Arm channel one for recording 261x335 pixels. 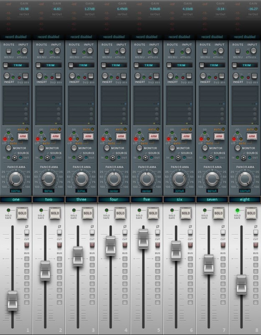(x=23, y=137)
